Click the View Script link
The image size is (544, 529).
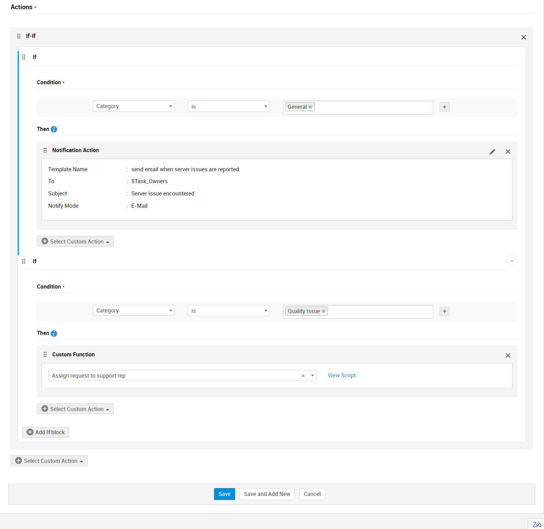(x=341, y=376)
